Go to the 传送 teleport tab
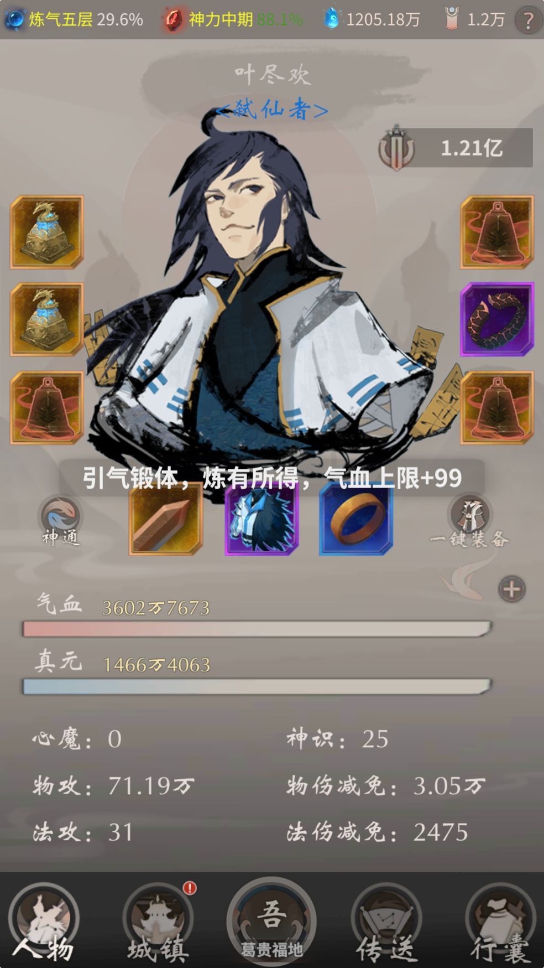Image resolution: width=544 pixels, height=968 pixels. point(386,922)
